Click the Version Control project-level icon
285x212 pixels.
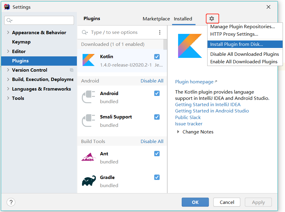pyautogui.click(x=71, y=70)
